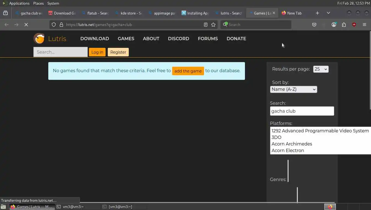The width and height of the screenshot is (371, 210).
Task: List all tabs with chevron
Action: tap(328, 13)
